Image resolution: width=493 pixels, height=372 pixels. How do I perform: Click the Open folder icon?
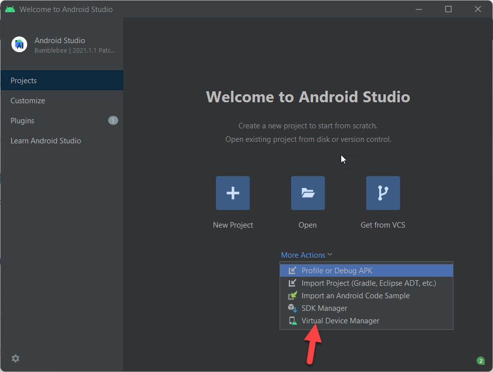pyautogui.click(x=308, y=193)
